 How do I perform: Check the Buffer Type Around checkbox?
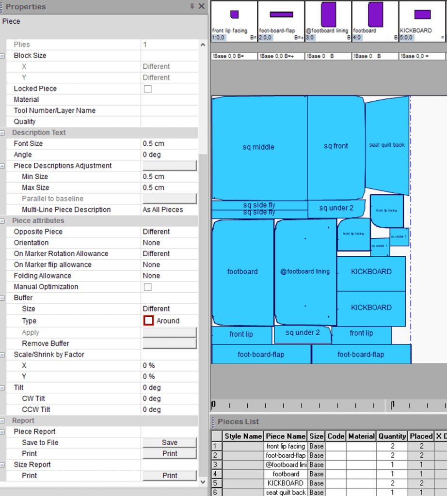click(148, 321)
